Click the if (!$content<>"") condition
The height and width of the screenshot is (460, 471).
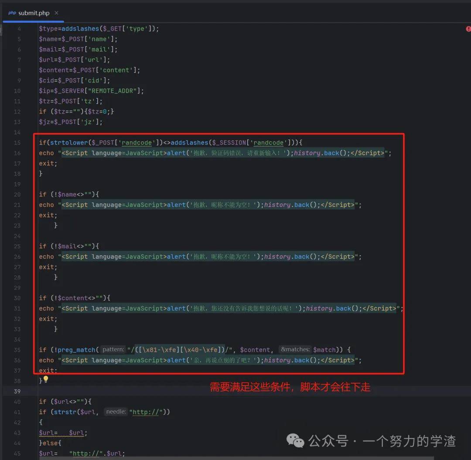click(x=75, y=298)
